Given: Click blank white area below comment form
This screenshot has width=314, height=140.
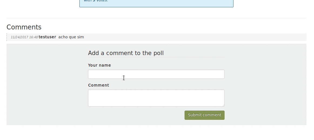Looking at the screenshot, I should pos(156,133).
